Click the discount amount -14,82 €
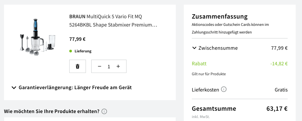The width and height of the screenshot is (302, 121). point(279,64)
